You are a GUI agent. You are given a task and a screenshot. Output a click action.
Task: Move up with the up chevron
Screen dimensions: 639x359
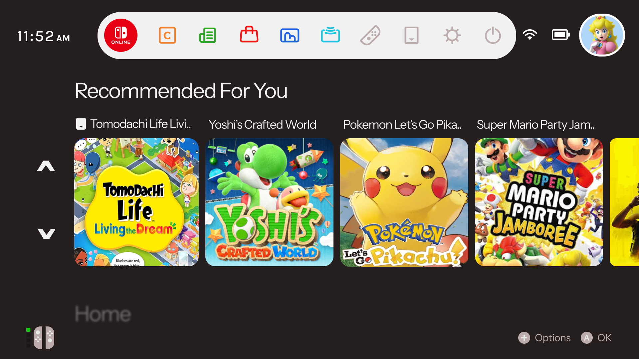coord(46,166)
